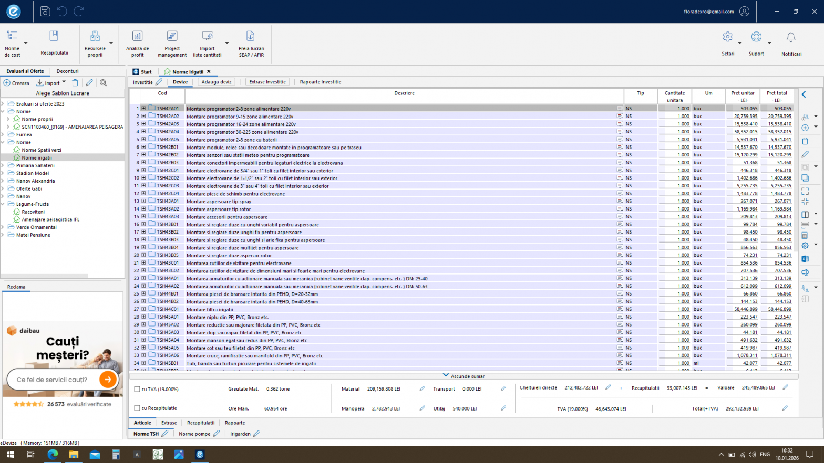Enable the cu TVA (19.000%) checkbox
The width and height of the screenshot is (824, 463).
click(137, 390)
